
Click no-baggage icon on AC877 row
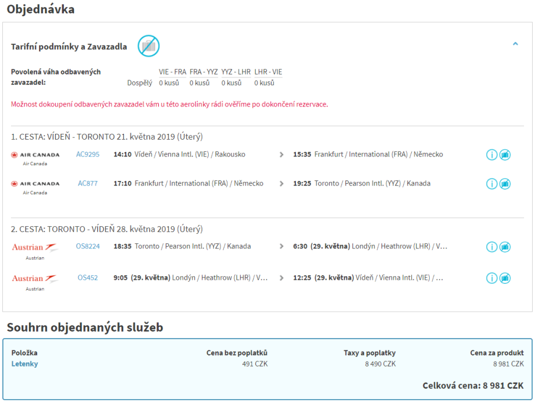[x=505, y=184]
